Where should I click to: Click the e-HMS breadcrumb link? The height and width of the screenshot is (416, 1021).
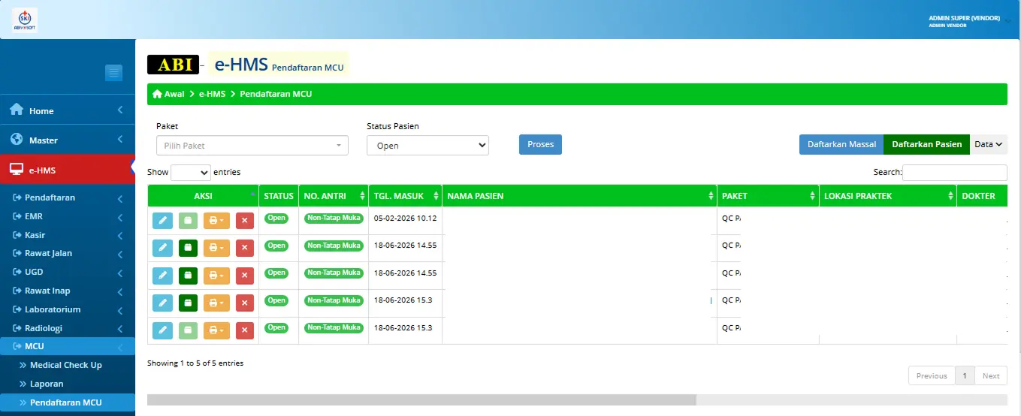212,94
